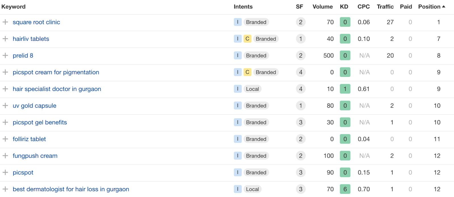Open the 'fungpush cream' keyword link
This screenshot has width=454, height=197.
coord(35,156)
